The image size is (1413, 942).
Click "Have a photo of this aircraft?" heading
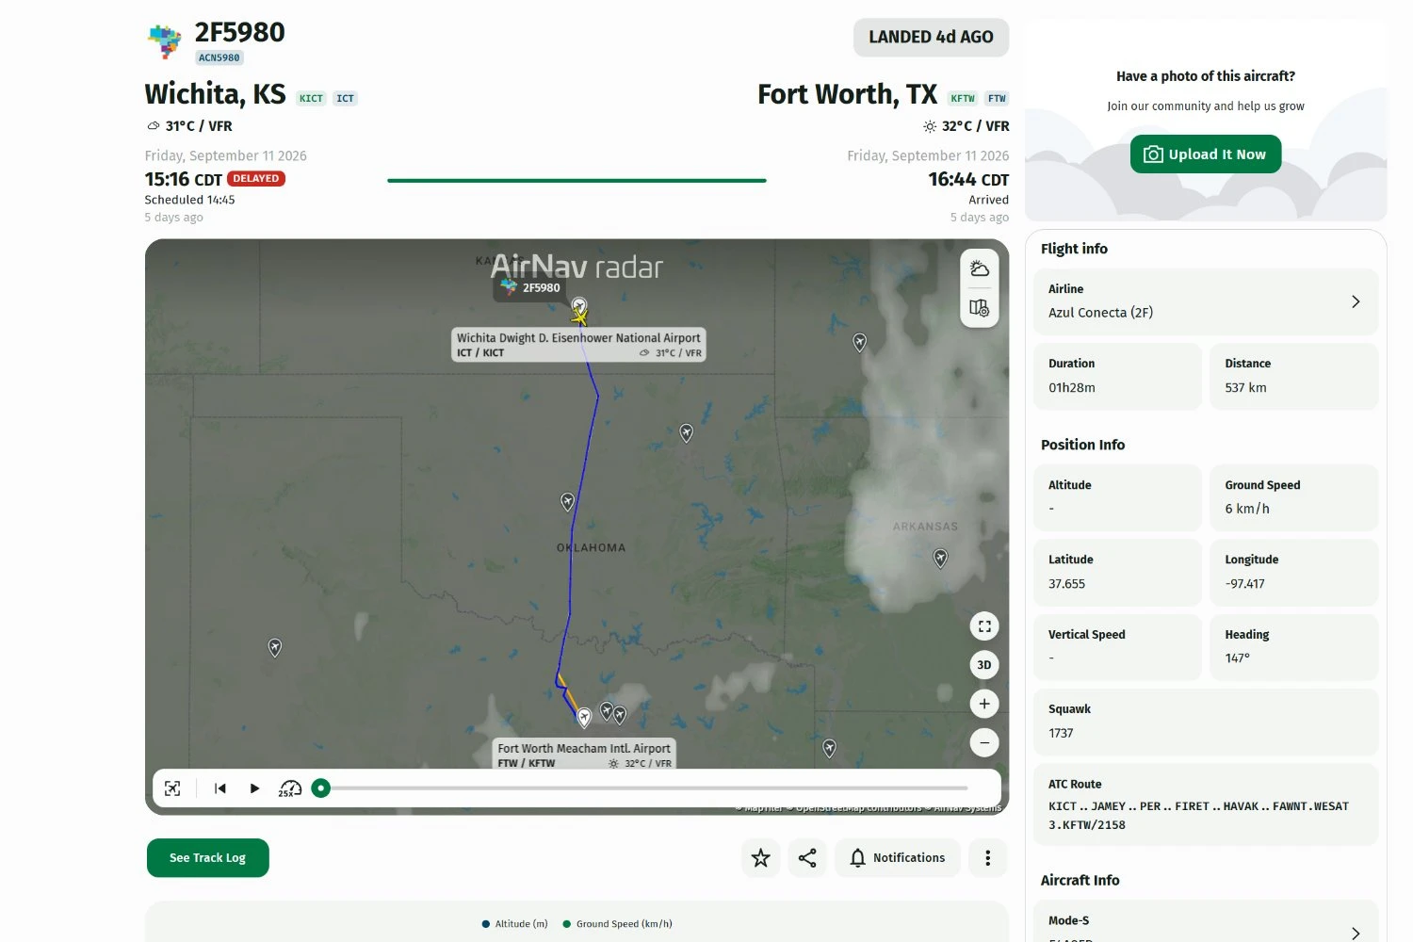pyautogui.click(x=1206, y=76)
